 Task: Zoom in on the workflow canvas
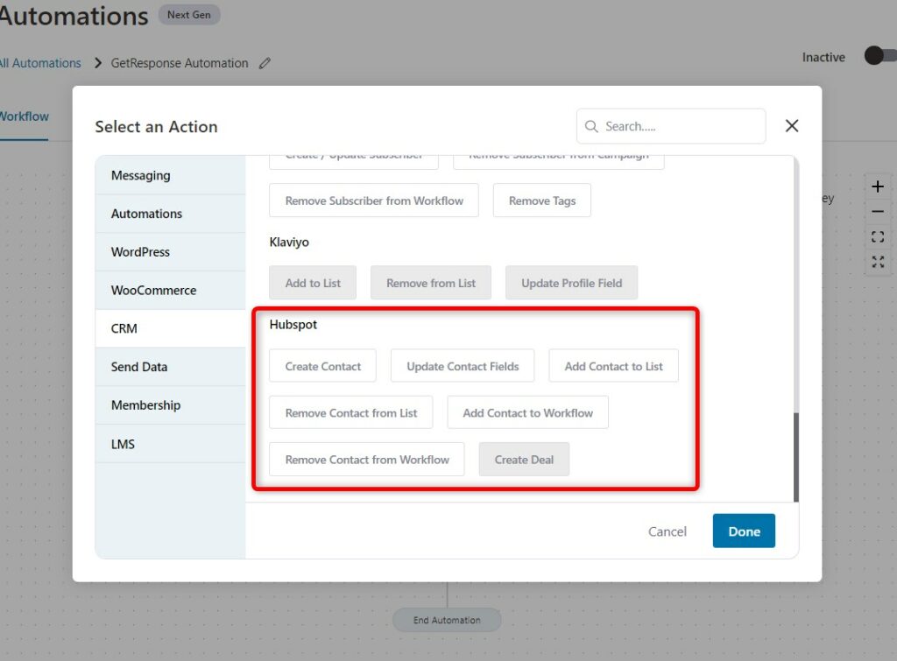(878, 186)
